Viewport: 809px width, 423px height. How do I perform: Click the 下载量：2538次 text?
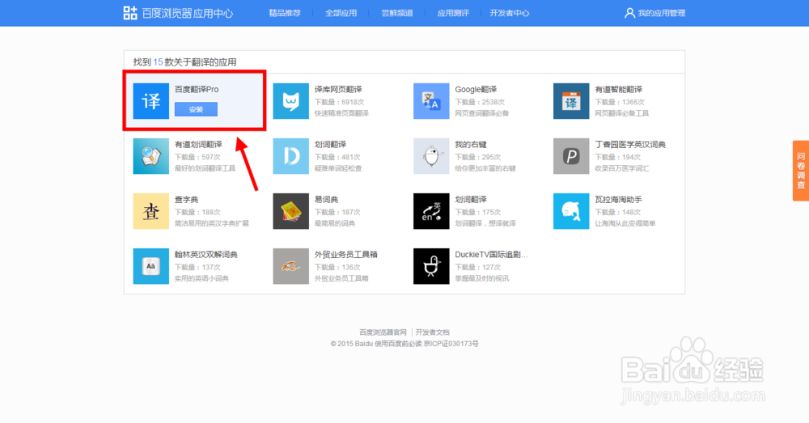[x=480, y=102]
